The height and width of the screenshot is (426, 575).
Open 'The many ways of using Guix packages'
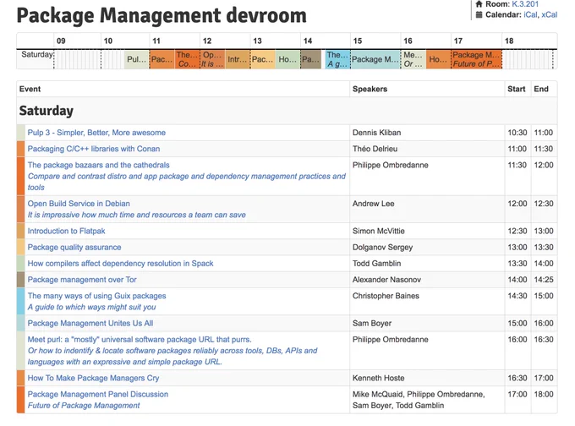click(96, 296)
